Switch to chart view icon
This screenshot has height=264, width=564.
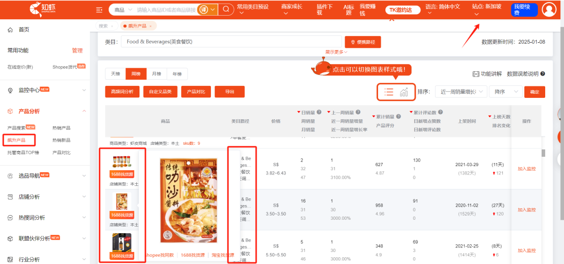(x=404, y=92)
